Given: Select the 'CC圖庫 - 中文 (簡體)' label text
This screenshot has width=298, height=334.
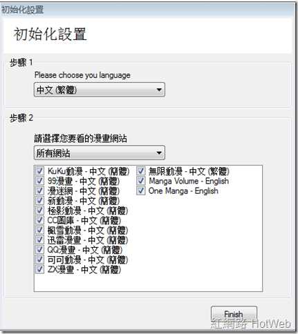Looking at the screenshot, I should 84,221.
